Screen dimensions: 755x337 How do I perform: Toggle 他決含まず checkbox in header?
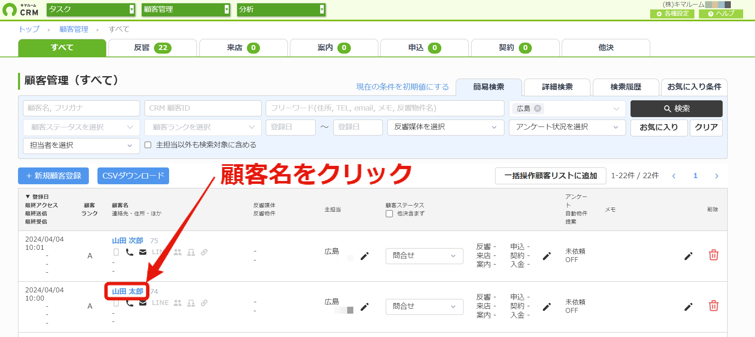tap(389, 214)
